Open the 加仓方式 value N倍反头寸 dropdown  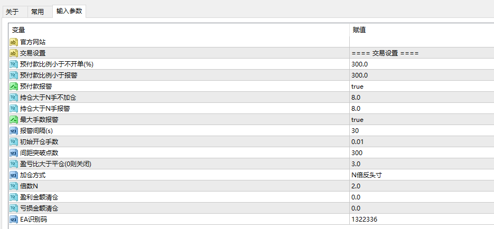[422, 175]
